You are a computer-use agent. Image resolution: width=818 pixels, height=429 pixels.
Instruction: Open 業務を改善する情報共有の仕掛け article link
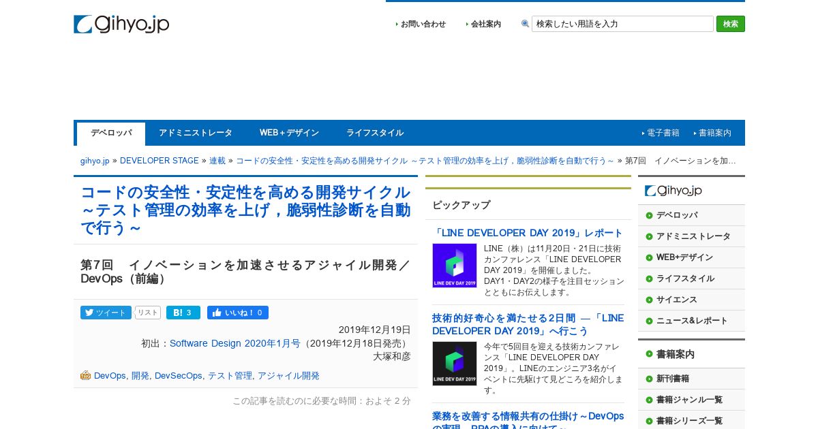click(x=528, y=419)
